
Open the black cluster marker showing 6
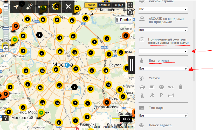point(74,87)
